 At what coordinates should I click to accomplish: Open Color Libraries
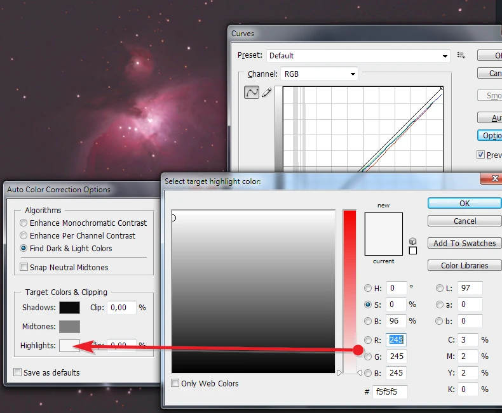465,265
